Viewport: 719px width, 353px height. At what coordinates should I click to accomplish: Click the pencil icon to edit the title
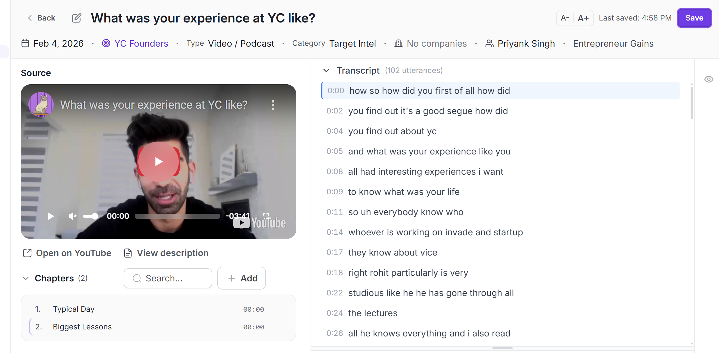pyautogui.click(x=76, y=18)
